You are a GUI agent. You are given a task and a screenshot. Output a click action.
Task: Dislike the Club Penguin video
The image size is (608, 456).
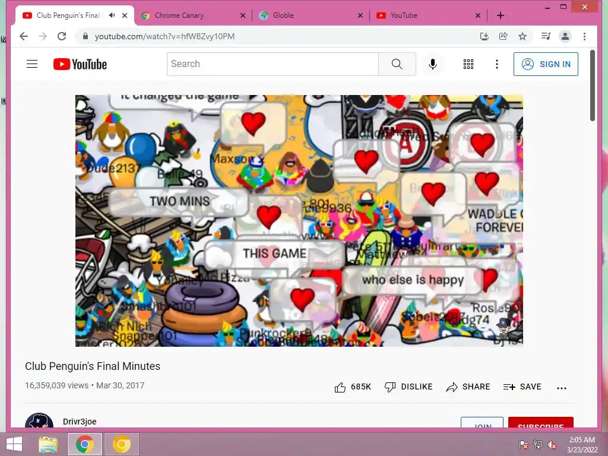coord(408,387)
